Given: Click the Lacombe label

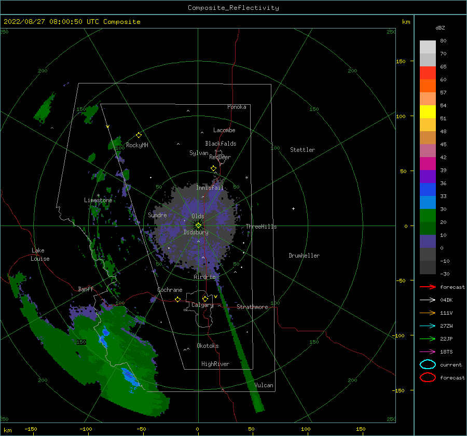Looking at the screenshot, I should pyautogui.click(x=224, y=130).
